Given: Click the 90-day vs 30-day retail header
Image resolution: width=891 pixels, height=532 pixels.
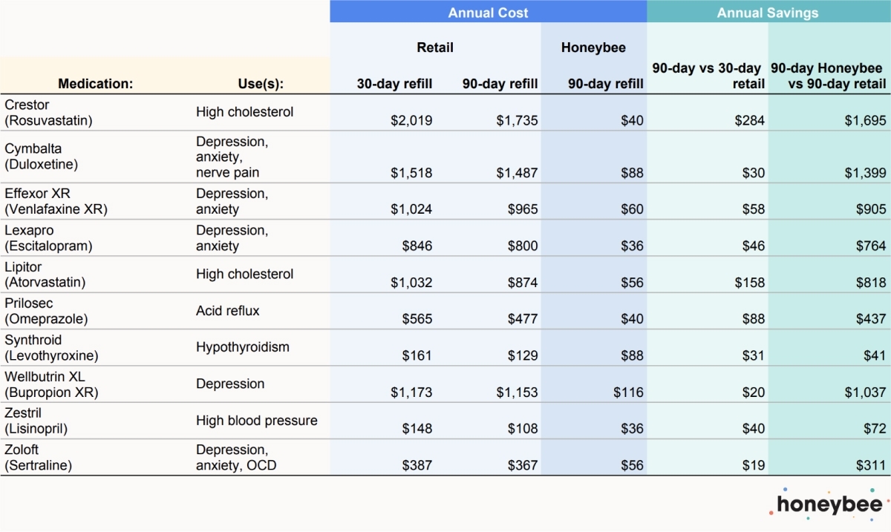Looking at the screenshot, I should [708, 76].
